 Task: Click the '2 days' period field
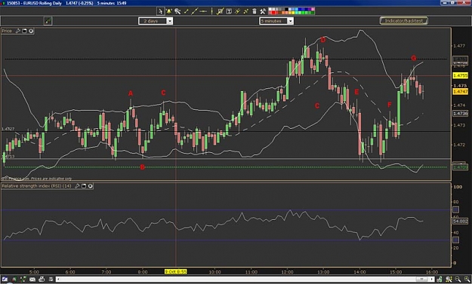(153, 21)
